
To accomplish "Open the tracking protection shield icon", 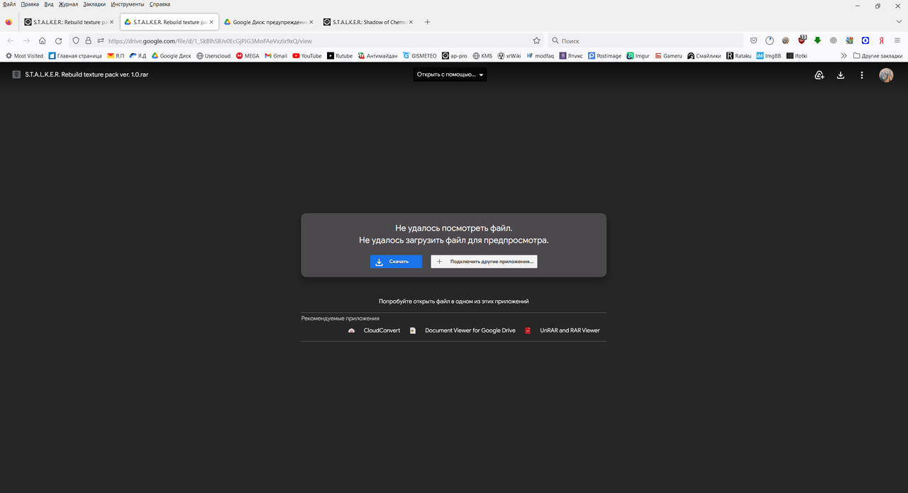I will [77, 41].
